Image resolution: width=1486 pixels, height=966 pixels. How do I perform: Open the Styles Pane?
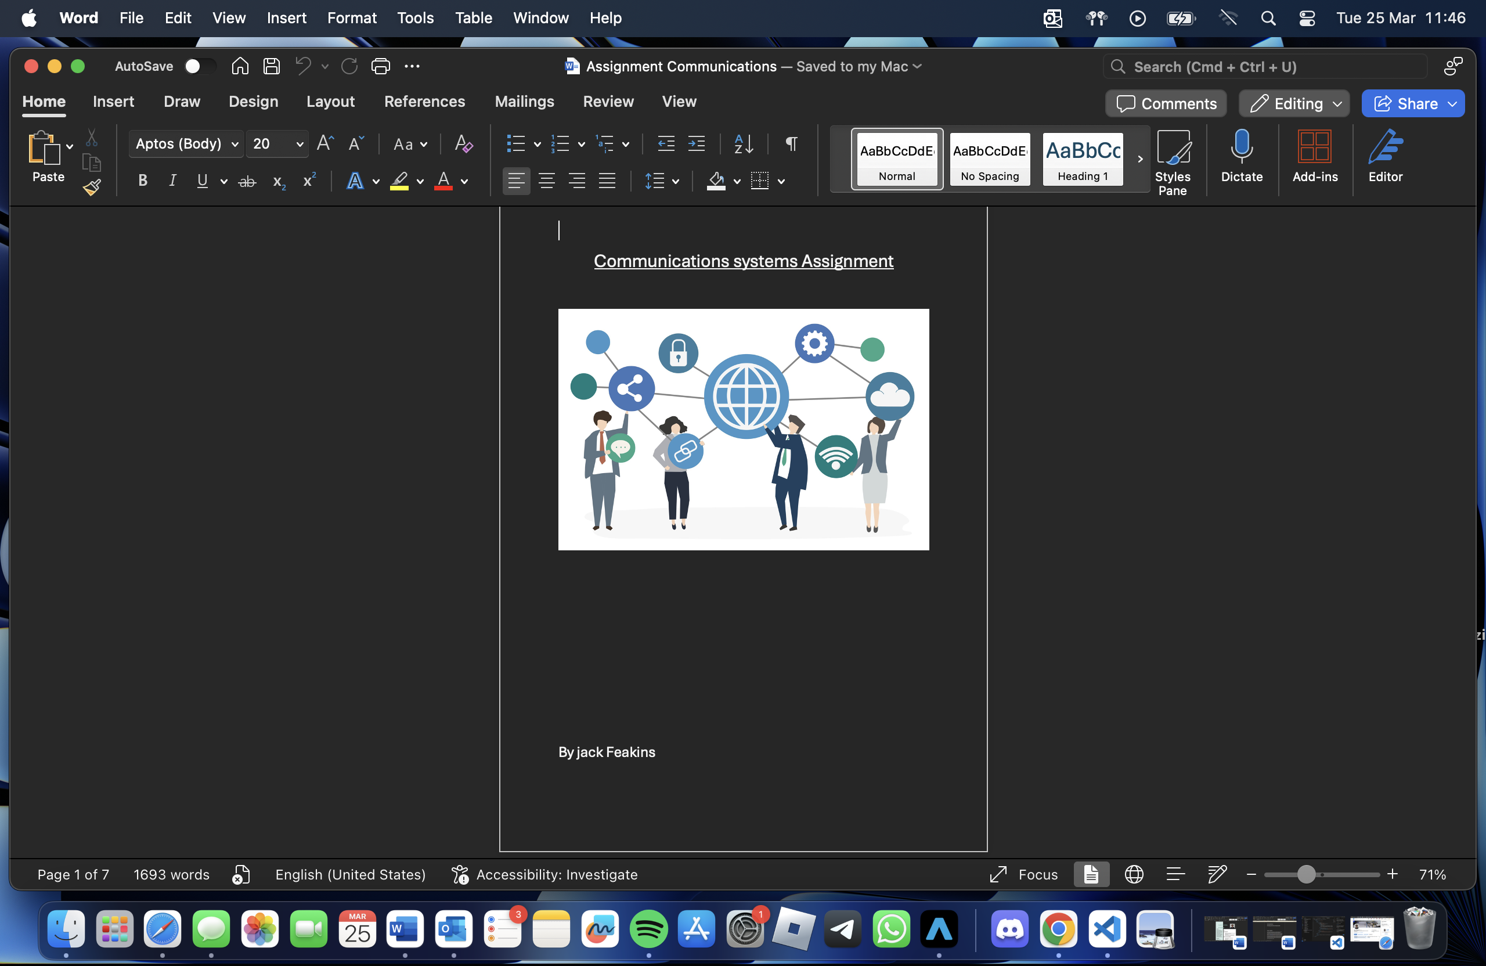click(1173, 163)
